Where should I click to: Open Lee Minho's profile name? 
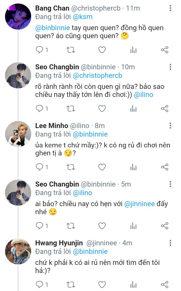click(52, 126)
